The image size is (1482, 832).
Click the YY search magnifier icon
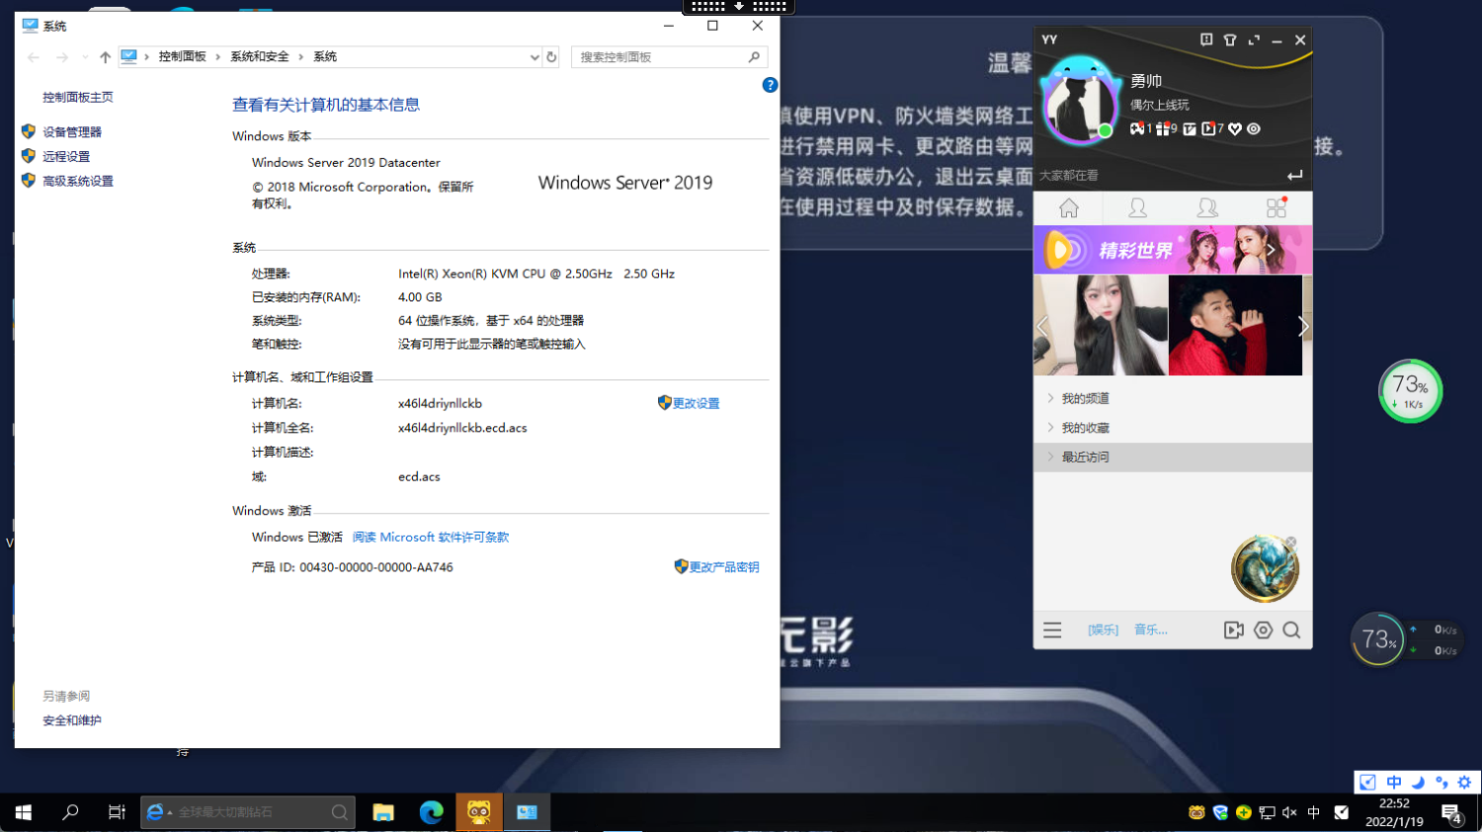click(x=1291, y=630)
